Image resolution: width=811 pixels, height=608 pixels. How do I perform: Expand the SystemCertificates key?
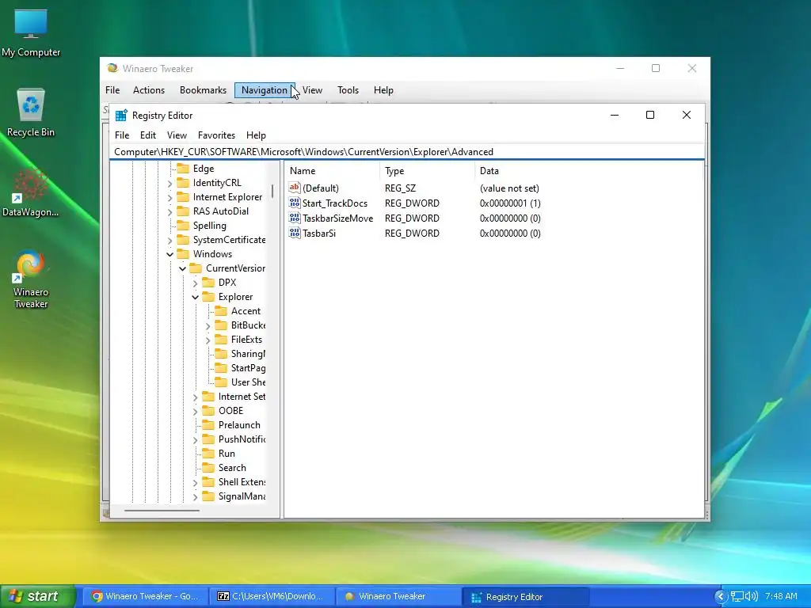(169, 240)
